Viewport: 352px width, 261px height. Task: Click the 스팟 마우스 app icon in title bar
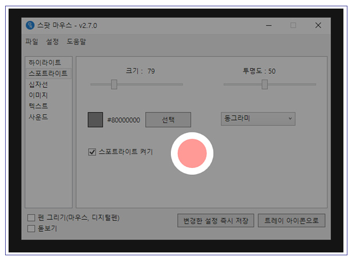[x=30, y=25]
